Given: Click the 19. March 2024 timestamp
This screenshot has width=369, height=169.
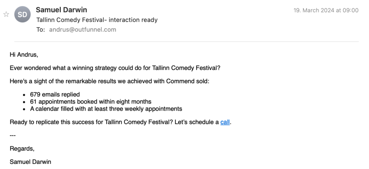Looking at the screenshot, I should pos(326,10).
